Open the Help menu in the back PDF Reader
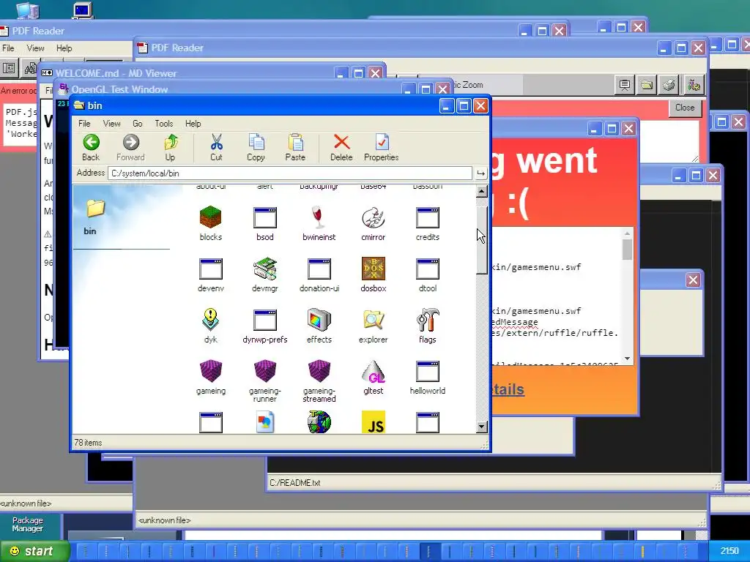750x562 pixels. pyautogui.click(x=64, y=48)
